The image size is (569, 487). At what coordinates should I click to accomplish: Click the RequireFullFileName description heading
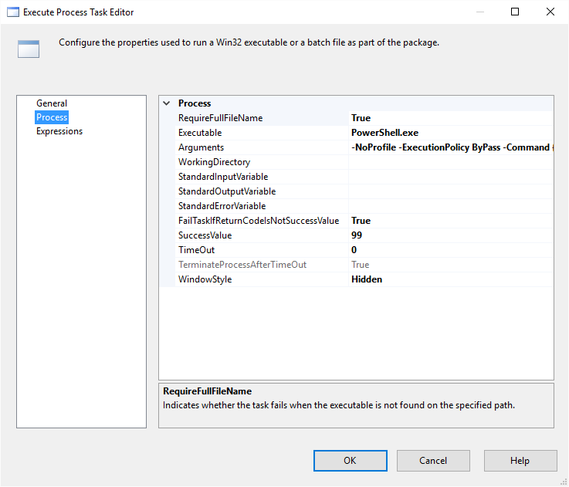click(x=207, y=391)
